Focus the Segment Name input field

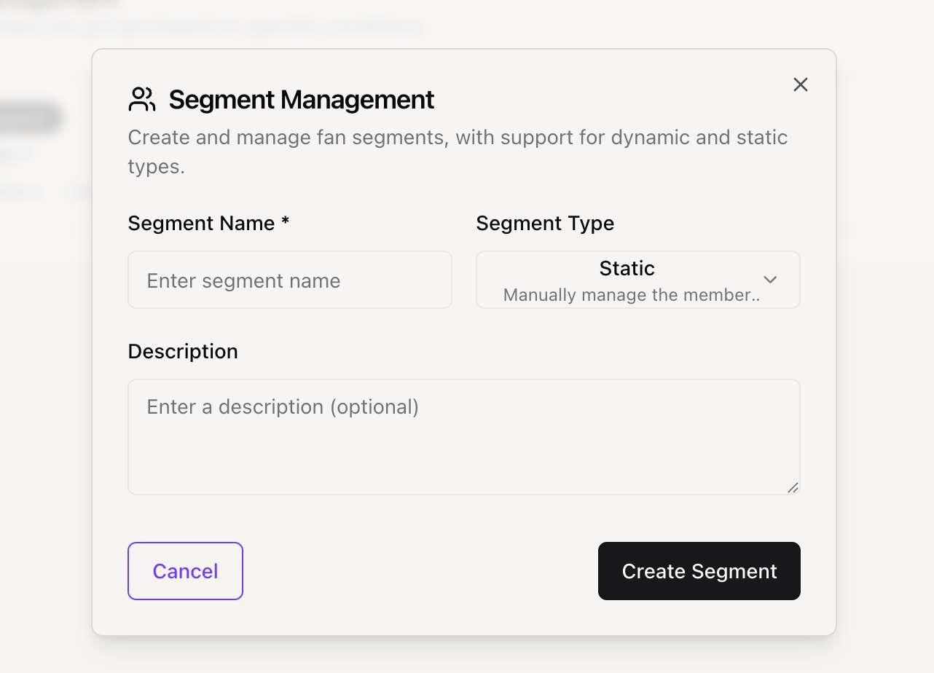tap(289, 280)
